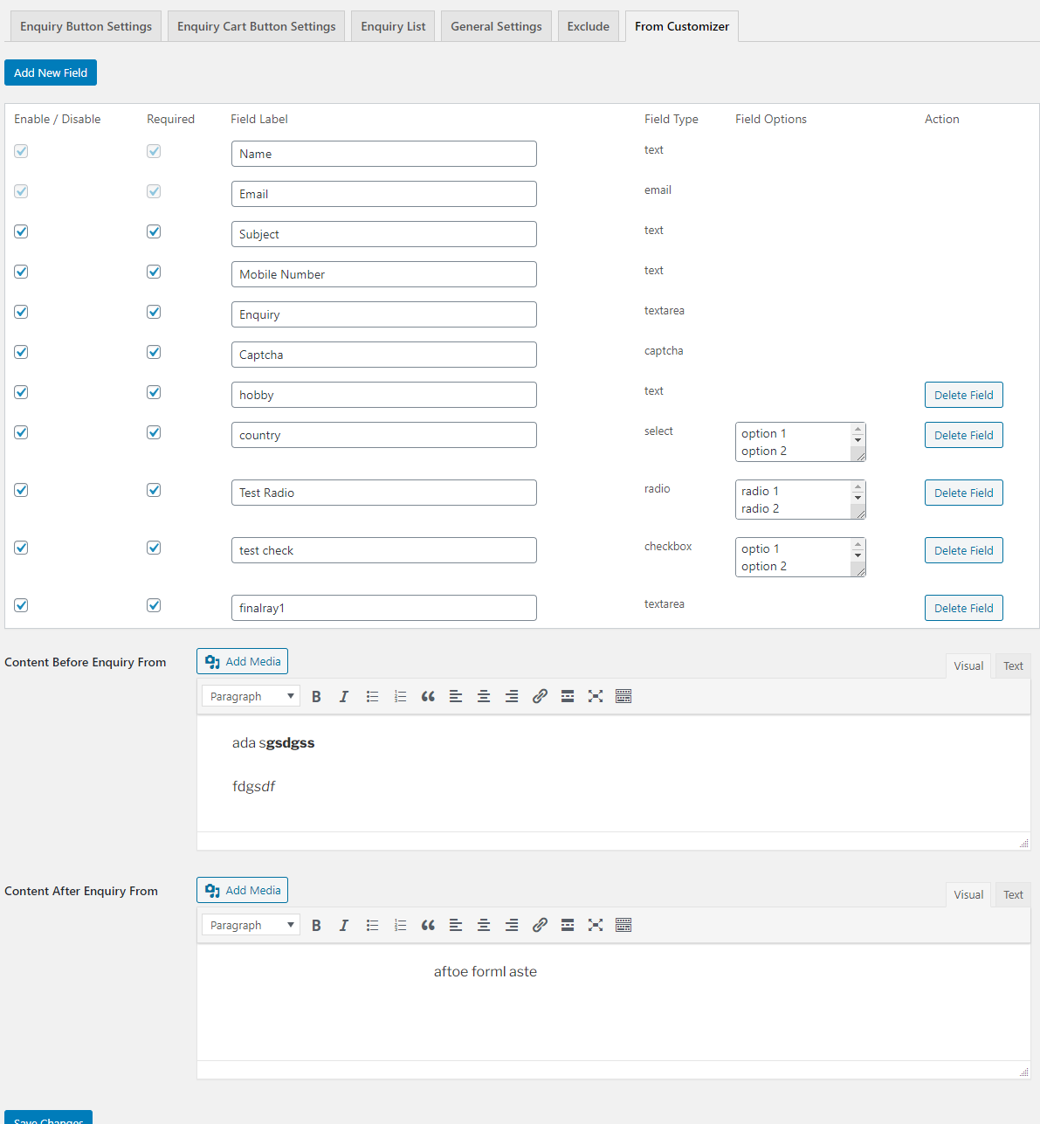The image size is (1040, 1124).
Task: Insert a bulleted list in the before-form editor
Action: [372, 696]
